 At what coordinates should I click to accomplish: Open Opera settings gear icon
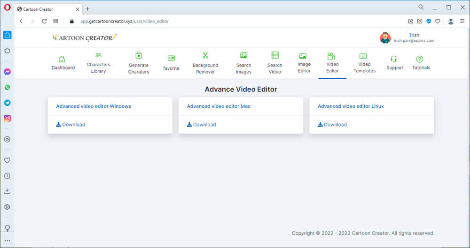[8, 207]
